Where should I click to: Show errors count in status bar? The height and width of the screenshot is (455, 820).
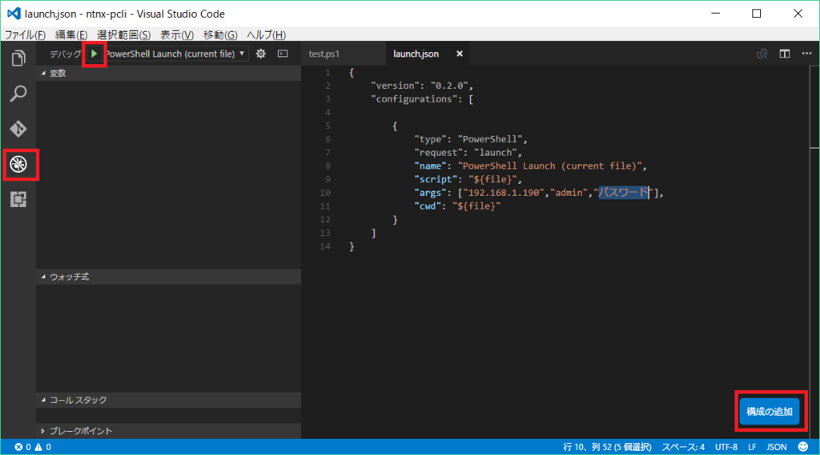(x=22, y=447)
